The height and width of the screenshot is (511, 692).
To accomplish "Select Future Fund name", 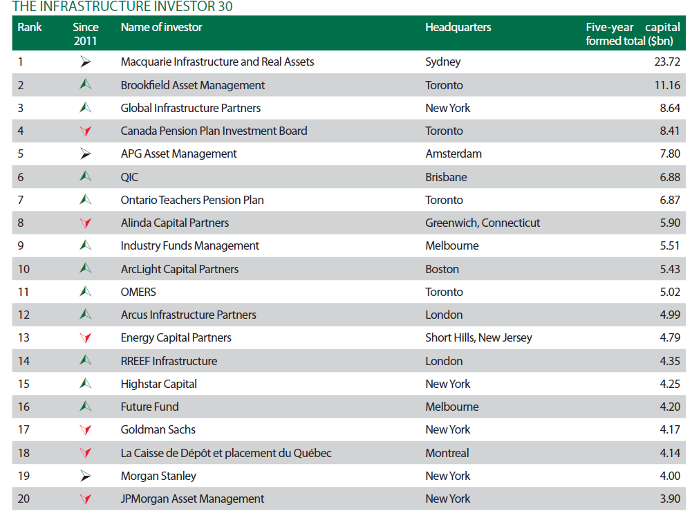I will 149,407.
